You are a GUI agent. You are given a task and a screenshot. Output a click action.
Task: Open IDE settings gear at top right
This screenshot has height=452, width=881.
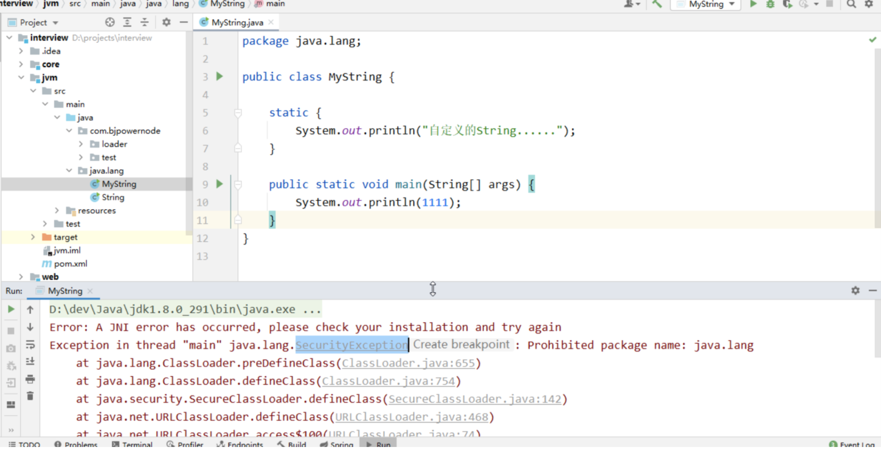pos(869,4)
